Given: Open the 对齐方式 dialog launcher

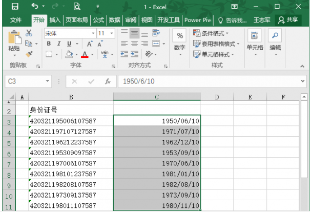Looking at the screenshot, I should [166, 67].
